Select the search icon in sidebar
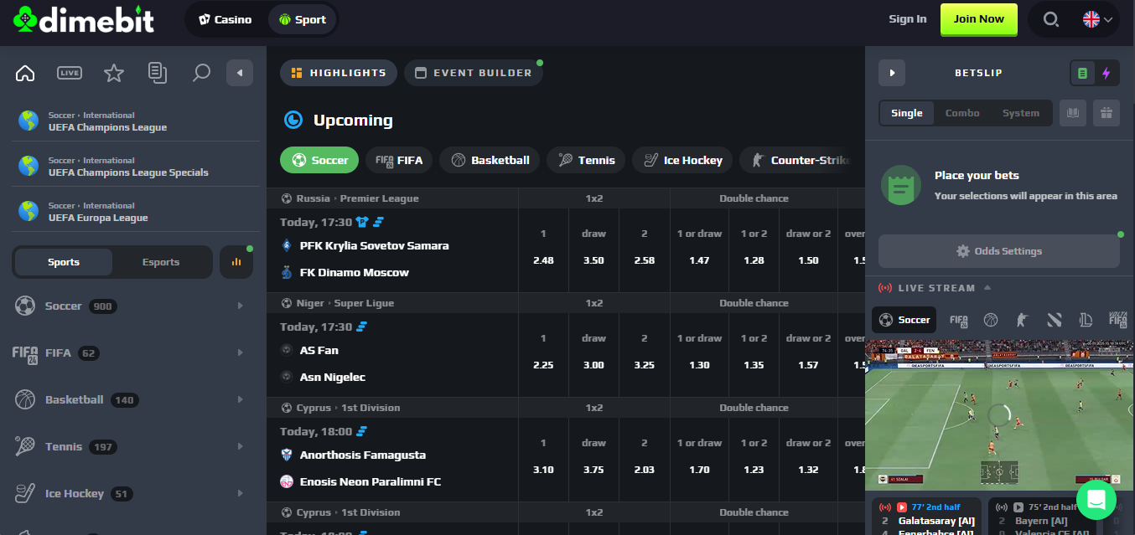This screenshot has height=535, width=1135. click(201, 73)
